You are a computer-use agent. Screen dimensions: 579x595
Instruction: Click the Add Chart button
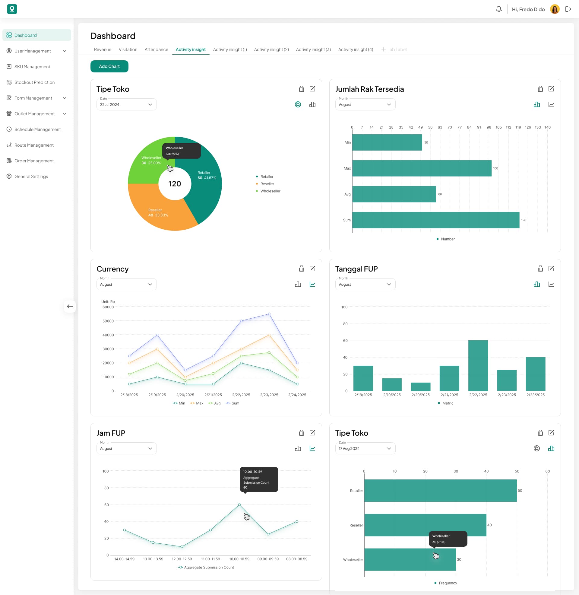[x=109, y=66]
